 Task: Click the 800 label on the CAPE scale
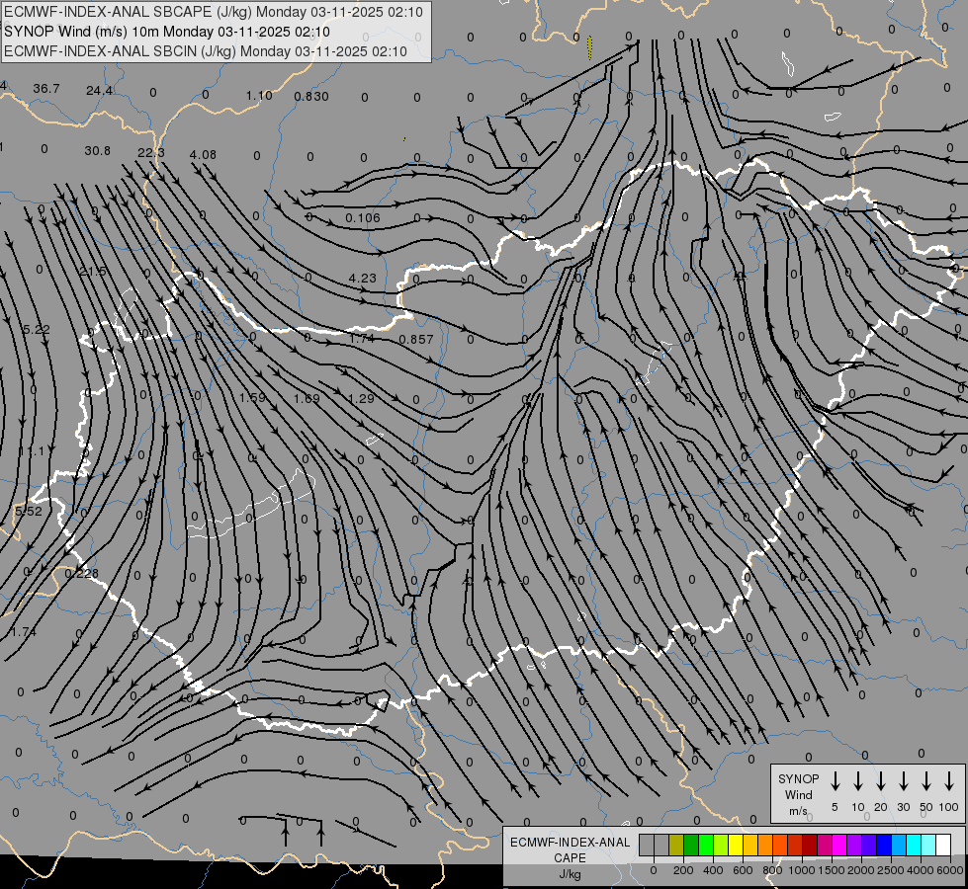pos(772,870)
